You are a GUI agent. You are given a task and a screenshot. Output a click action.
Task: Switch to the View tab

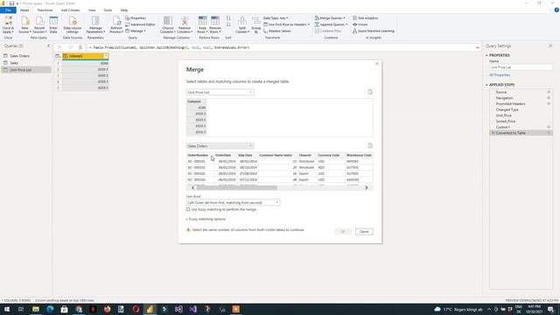click(92, 10)
